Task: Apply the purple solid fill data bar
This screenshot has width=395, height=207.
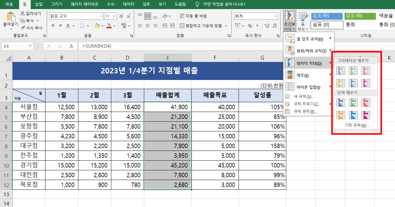Action: pos(366,115)
